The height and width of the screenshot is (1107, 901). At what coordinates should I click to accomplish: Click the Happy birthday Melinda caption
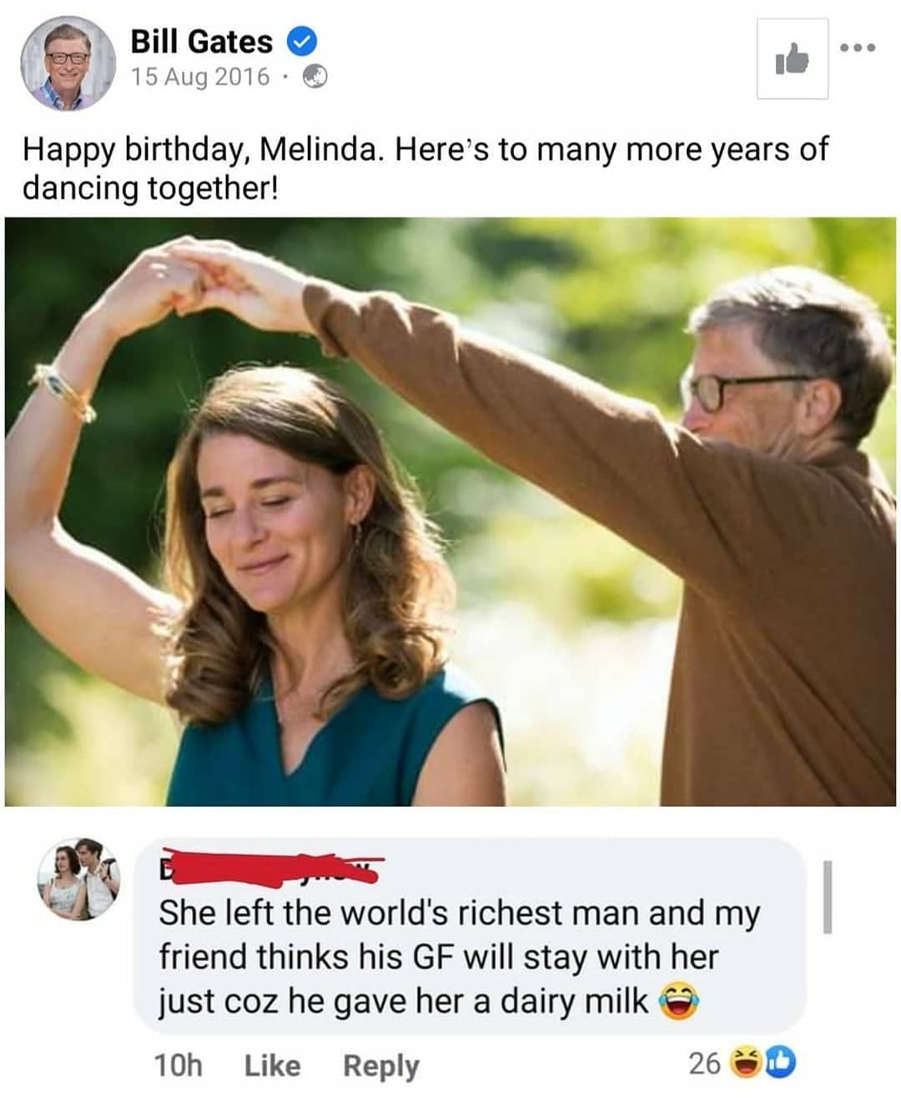tap(425, 169)
